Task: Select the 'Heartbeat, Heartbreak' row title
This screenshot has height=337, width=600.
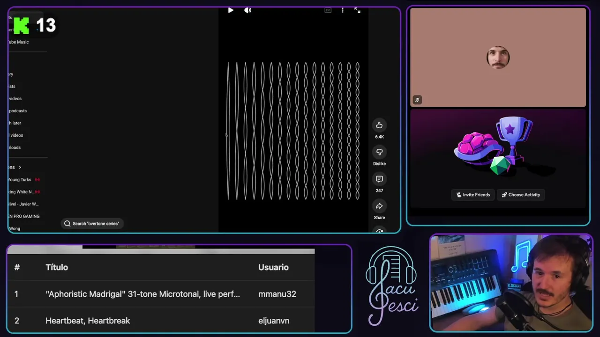Action: (x=88, y=321)
